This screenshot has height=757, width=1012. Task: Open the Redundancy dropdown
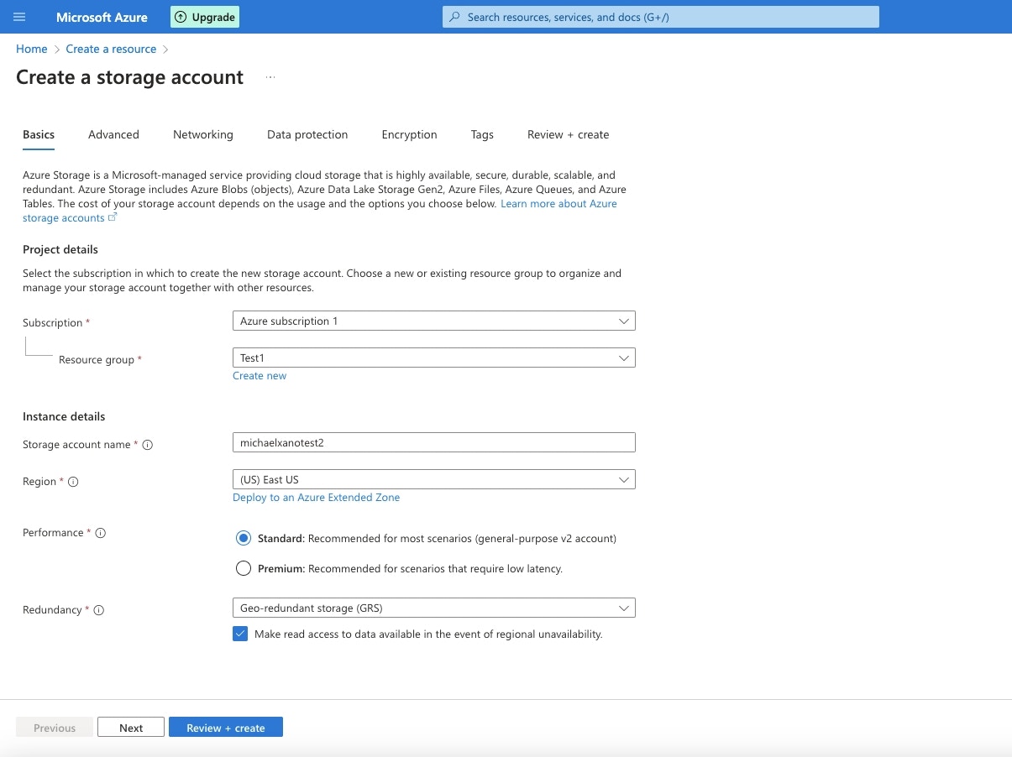click(433, 608)
